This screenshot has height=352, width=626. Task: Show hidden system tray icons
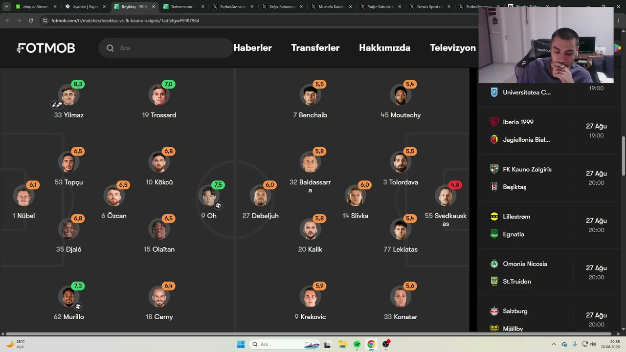(554, 344)
